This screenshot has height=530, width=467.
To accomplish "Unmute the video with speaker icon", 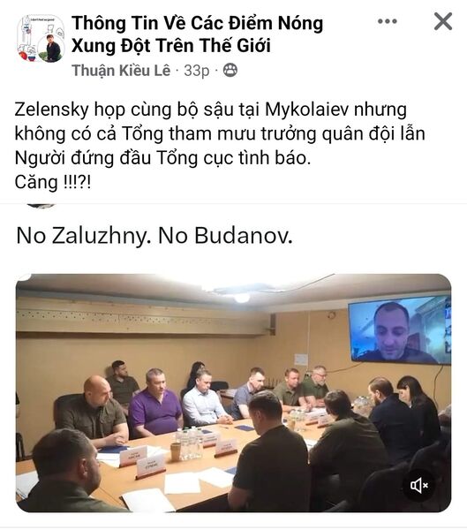I will (x=419, y=485).
